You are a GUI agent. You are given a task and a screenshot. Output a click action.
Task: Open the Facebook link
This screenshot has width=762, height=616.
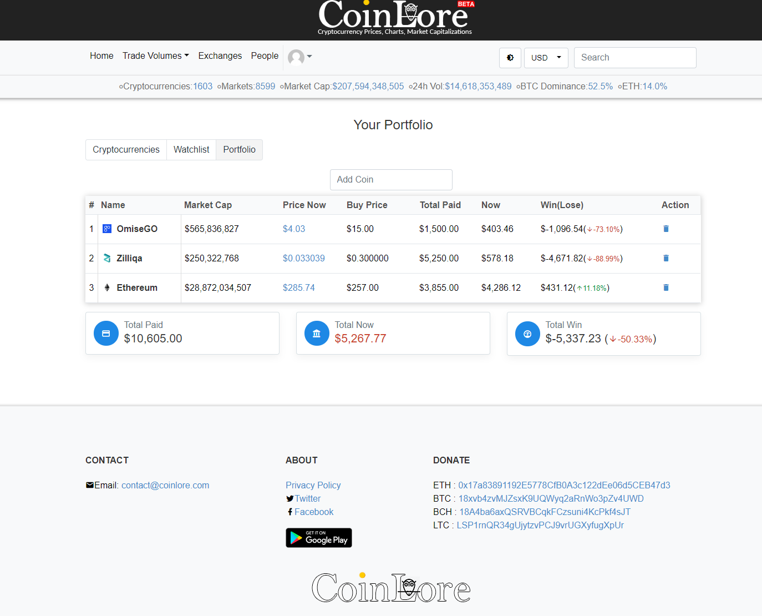pos(314,512)
